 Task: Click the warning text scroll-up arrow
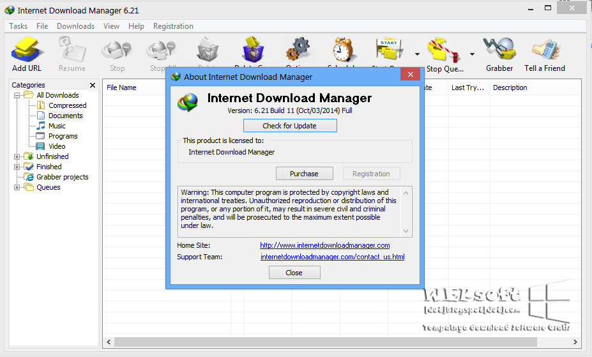pos(406,193)
